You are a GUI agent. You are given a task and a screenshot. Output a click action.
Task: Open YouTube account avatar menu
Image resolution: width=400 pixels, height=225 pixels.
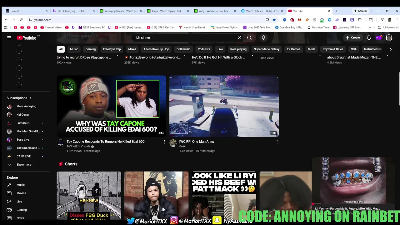pyautogui.click(x=389, y=37)
